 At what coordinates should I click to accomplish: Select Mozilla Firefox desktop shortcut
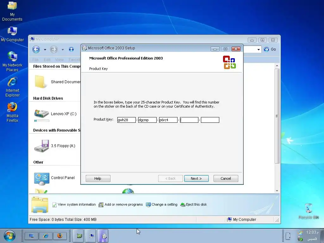tap(12, 112)
